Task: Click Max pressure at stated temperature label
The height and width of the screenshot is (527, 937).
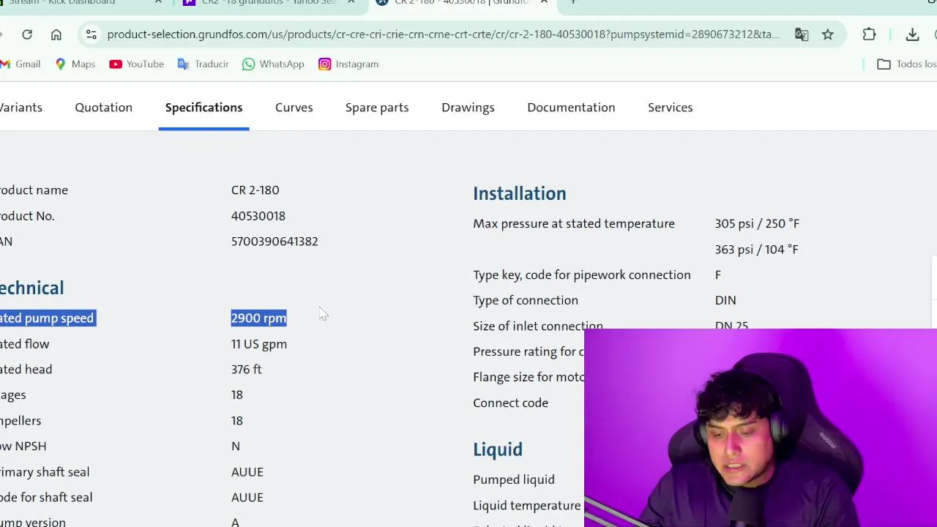Action: pos(574,223)
